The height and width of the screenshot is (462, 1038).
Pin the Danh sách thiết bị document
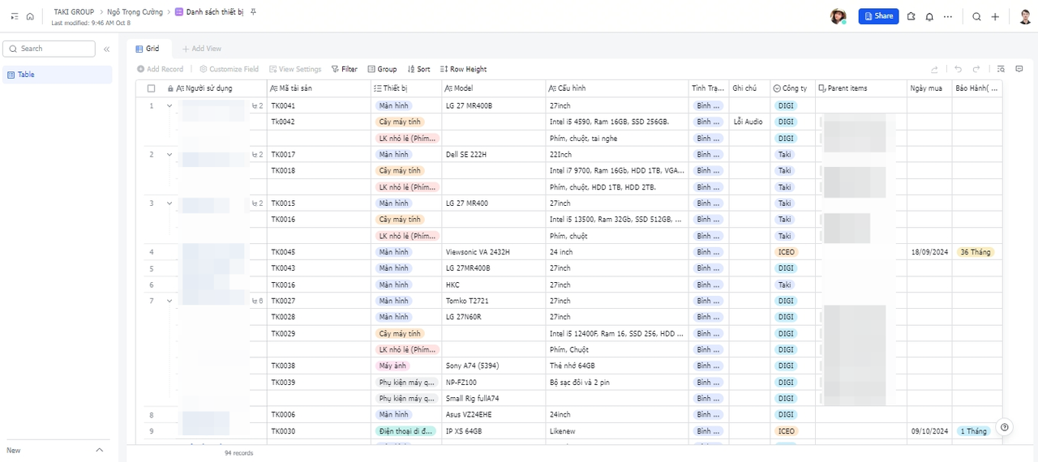coord(253,12)
